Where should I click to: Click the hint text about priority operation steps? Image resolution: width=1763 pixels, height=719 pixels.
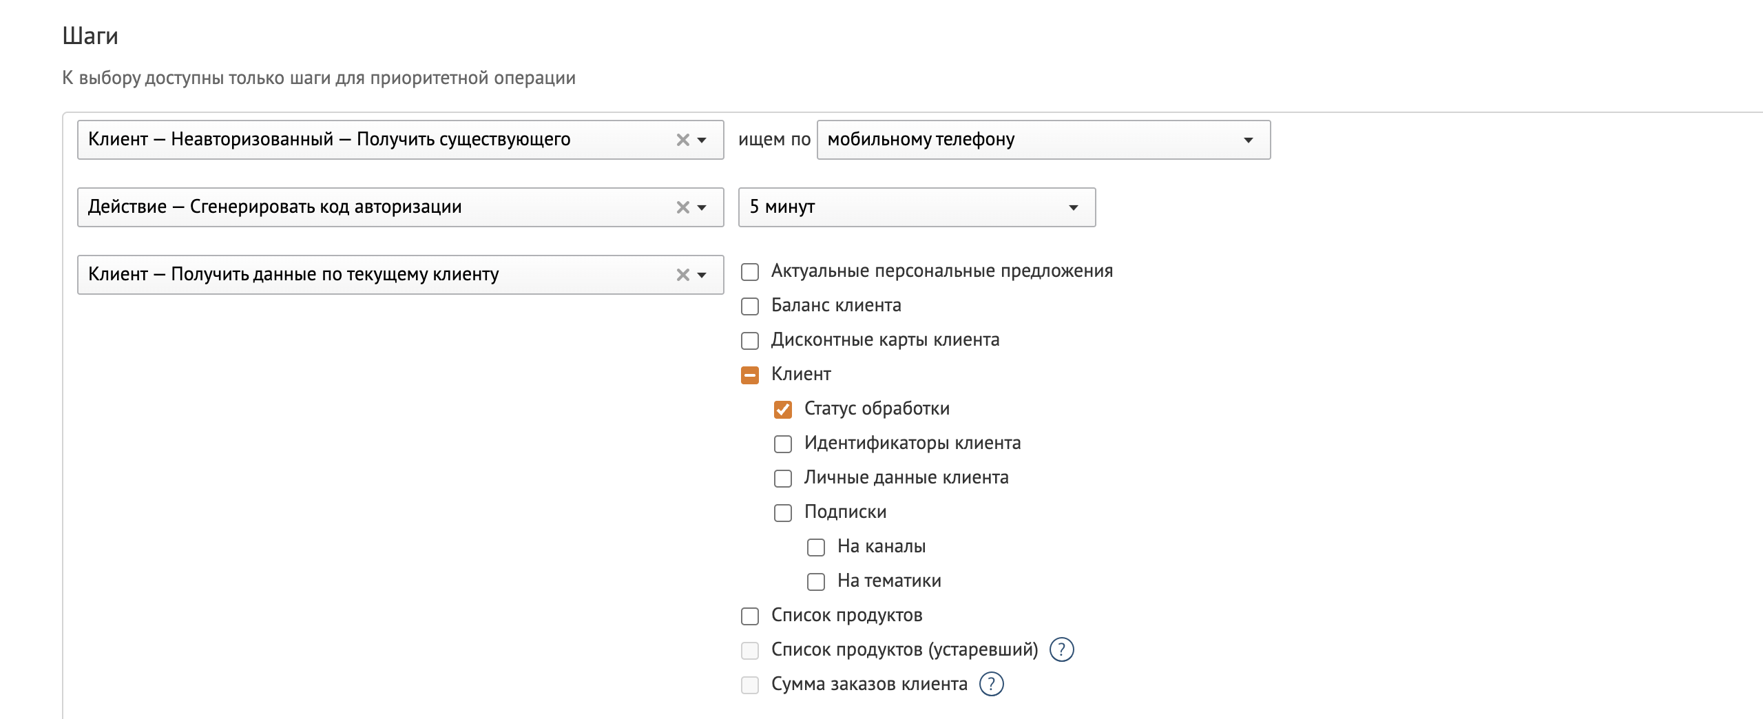coord(319,78)
